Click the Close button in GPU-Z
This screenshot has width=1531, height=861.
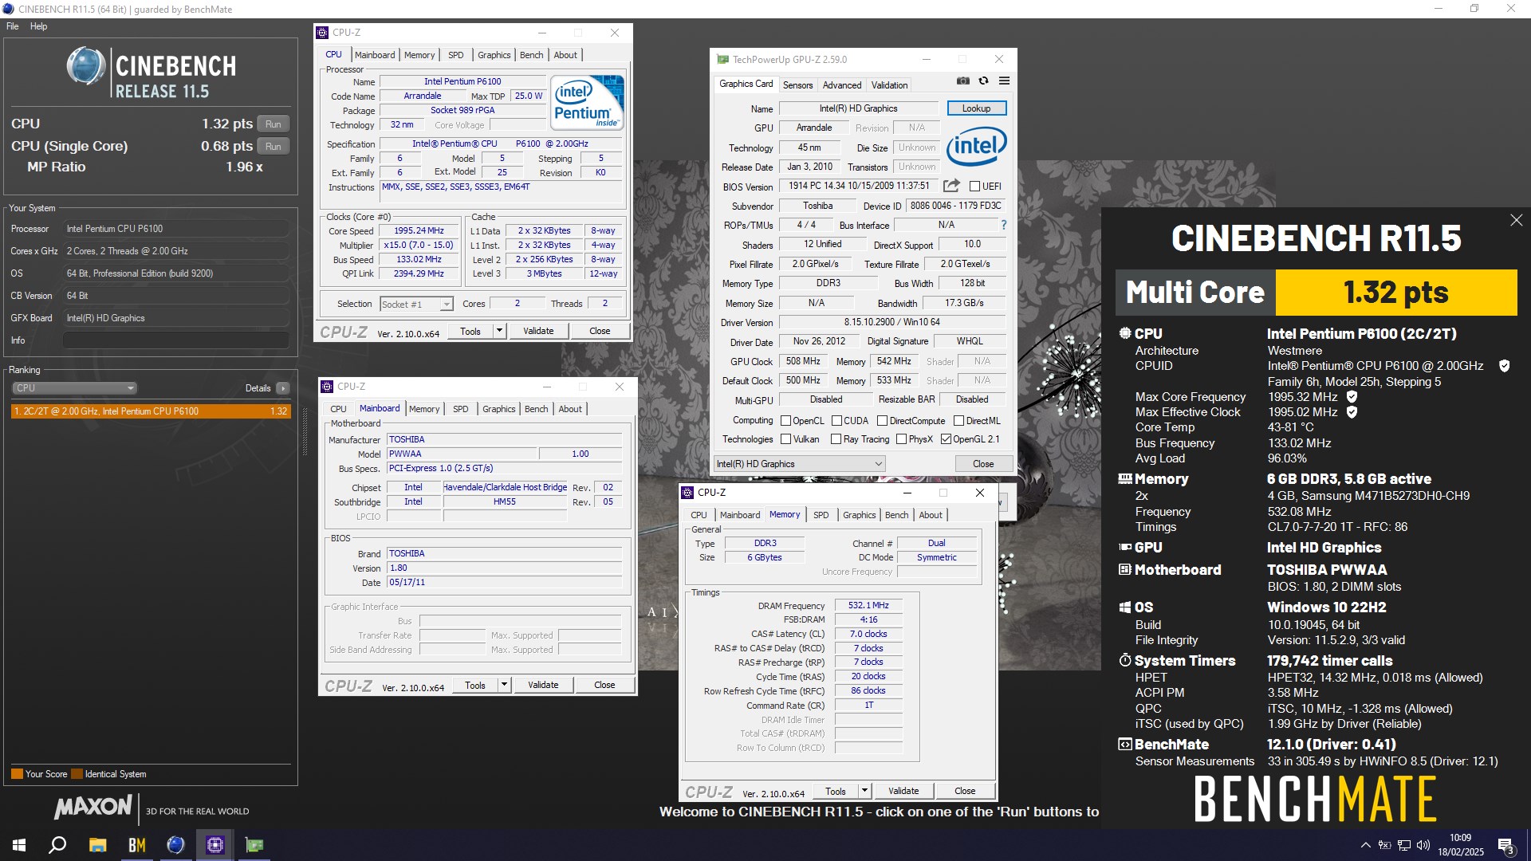[x=983, y=464]
